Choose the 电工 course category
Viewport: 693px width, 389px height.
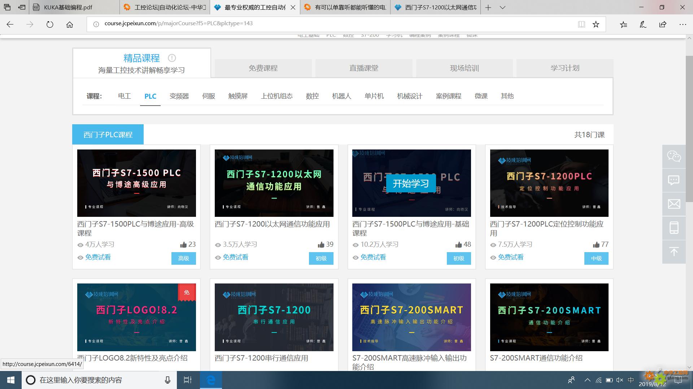[x=125, y=96]
